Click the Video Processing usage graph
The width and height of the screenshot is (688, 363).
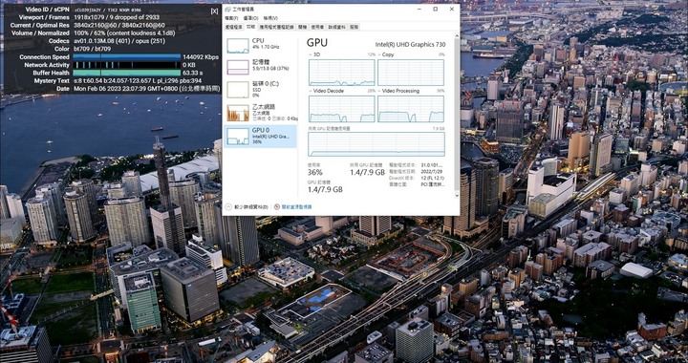tap(411, 109)
